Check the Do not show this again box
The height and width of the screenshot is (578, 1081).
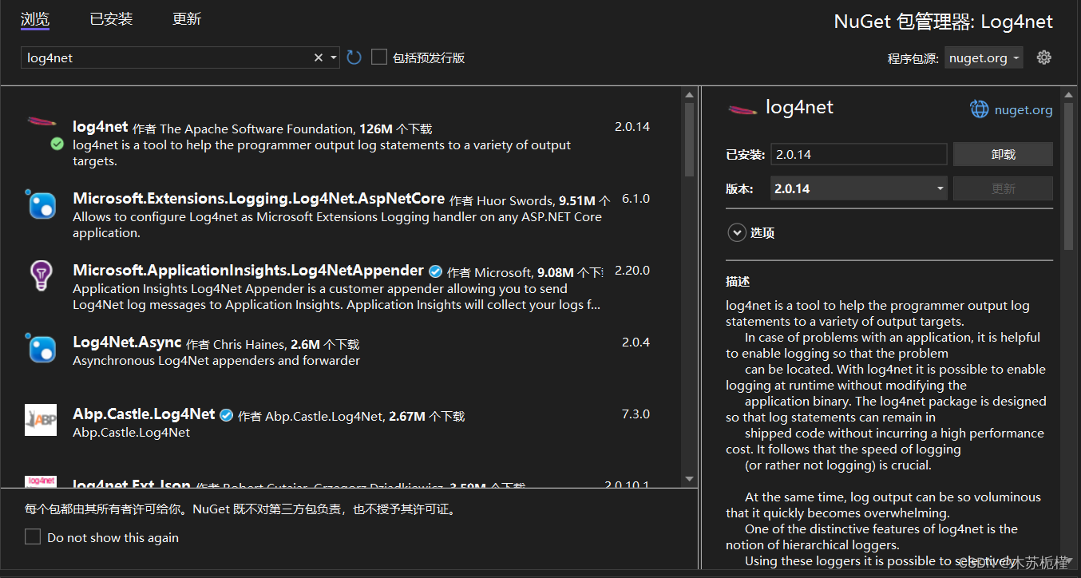(32, 536)
